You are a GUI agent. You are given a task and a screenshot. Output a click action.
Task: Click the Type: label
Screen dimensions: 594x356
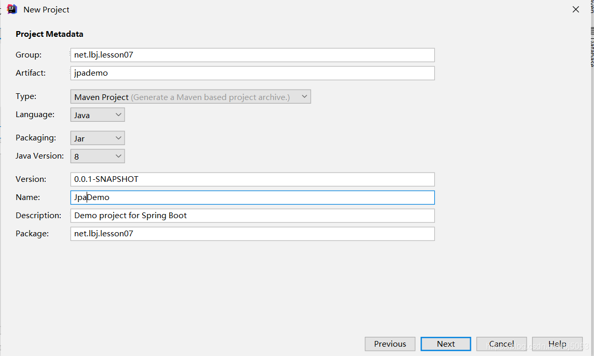click(x=26, y=96)
